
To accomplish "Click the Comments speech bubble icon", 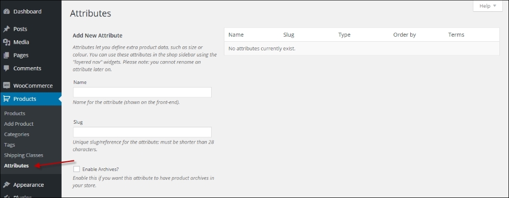I will (x=7, y=69).
